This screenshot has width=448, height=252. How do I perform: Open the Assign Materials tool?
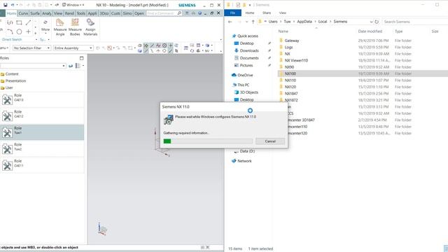pos(90,27)
